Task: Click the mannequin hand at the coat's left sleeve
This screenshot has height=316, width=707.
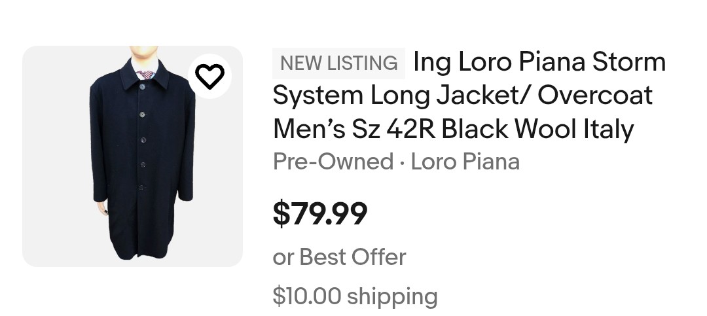Action: (x=103, y=209)
